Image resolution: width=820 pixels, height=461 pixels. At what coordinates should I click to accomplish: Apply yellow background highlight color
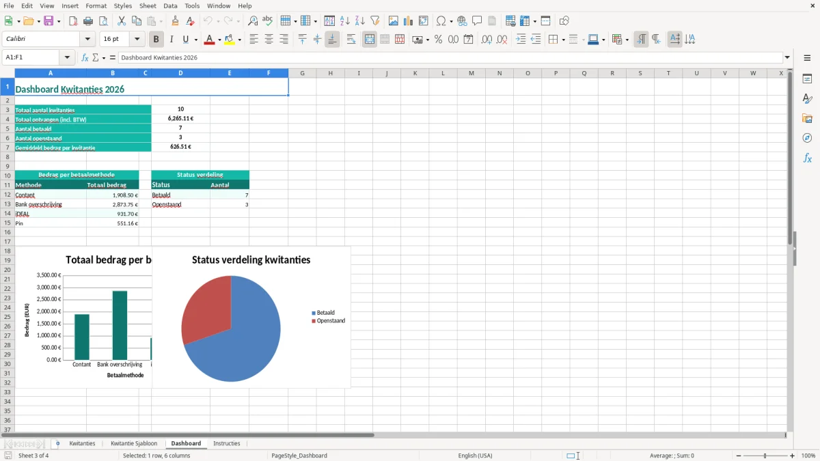[x=230, y=40]
